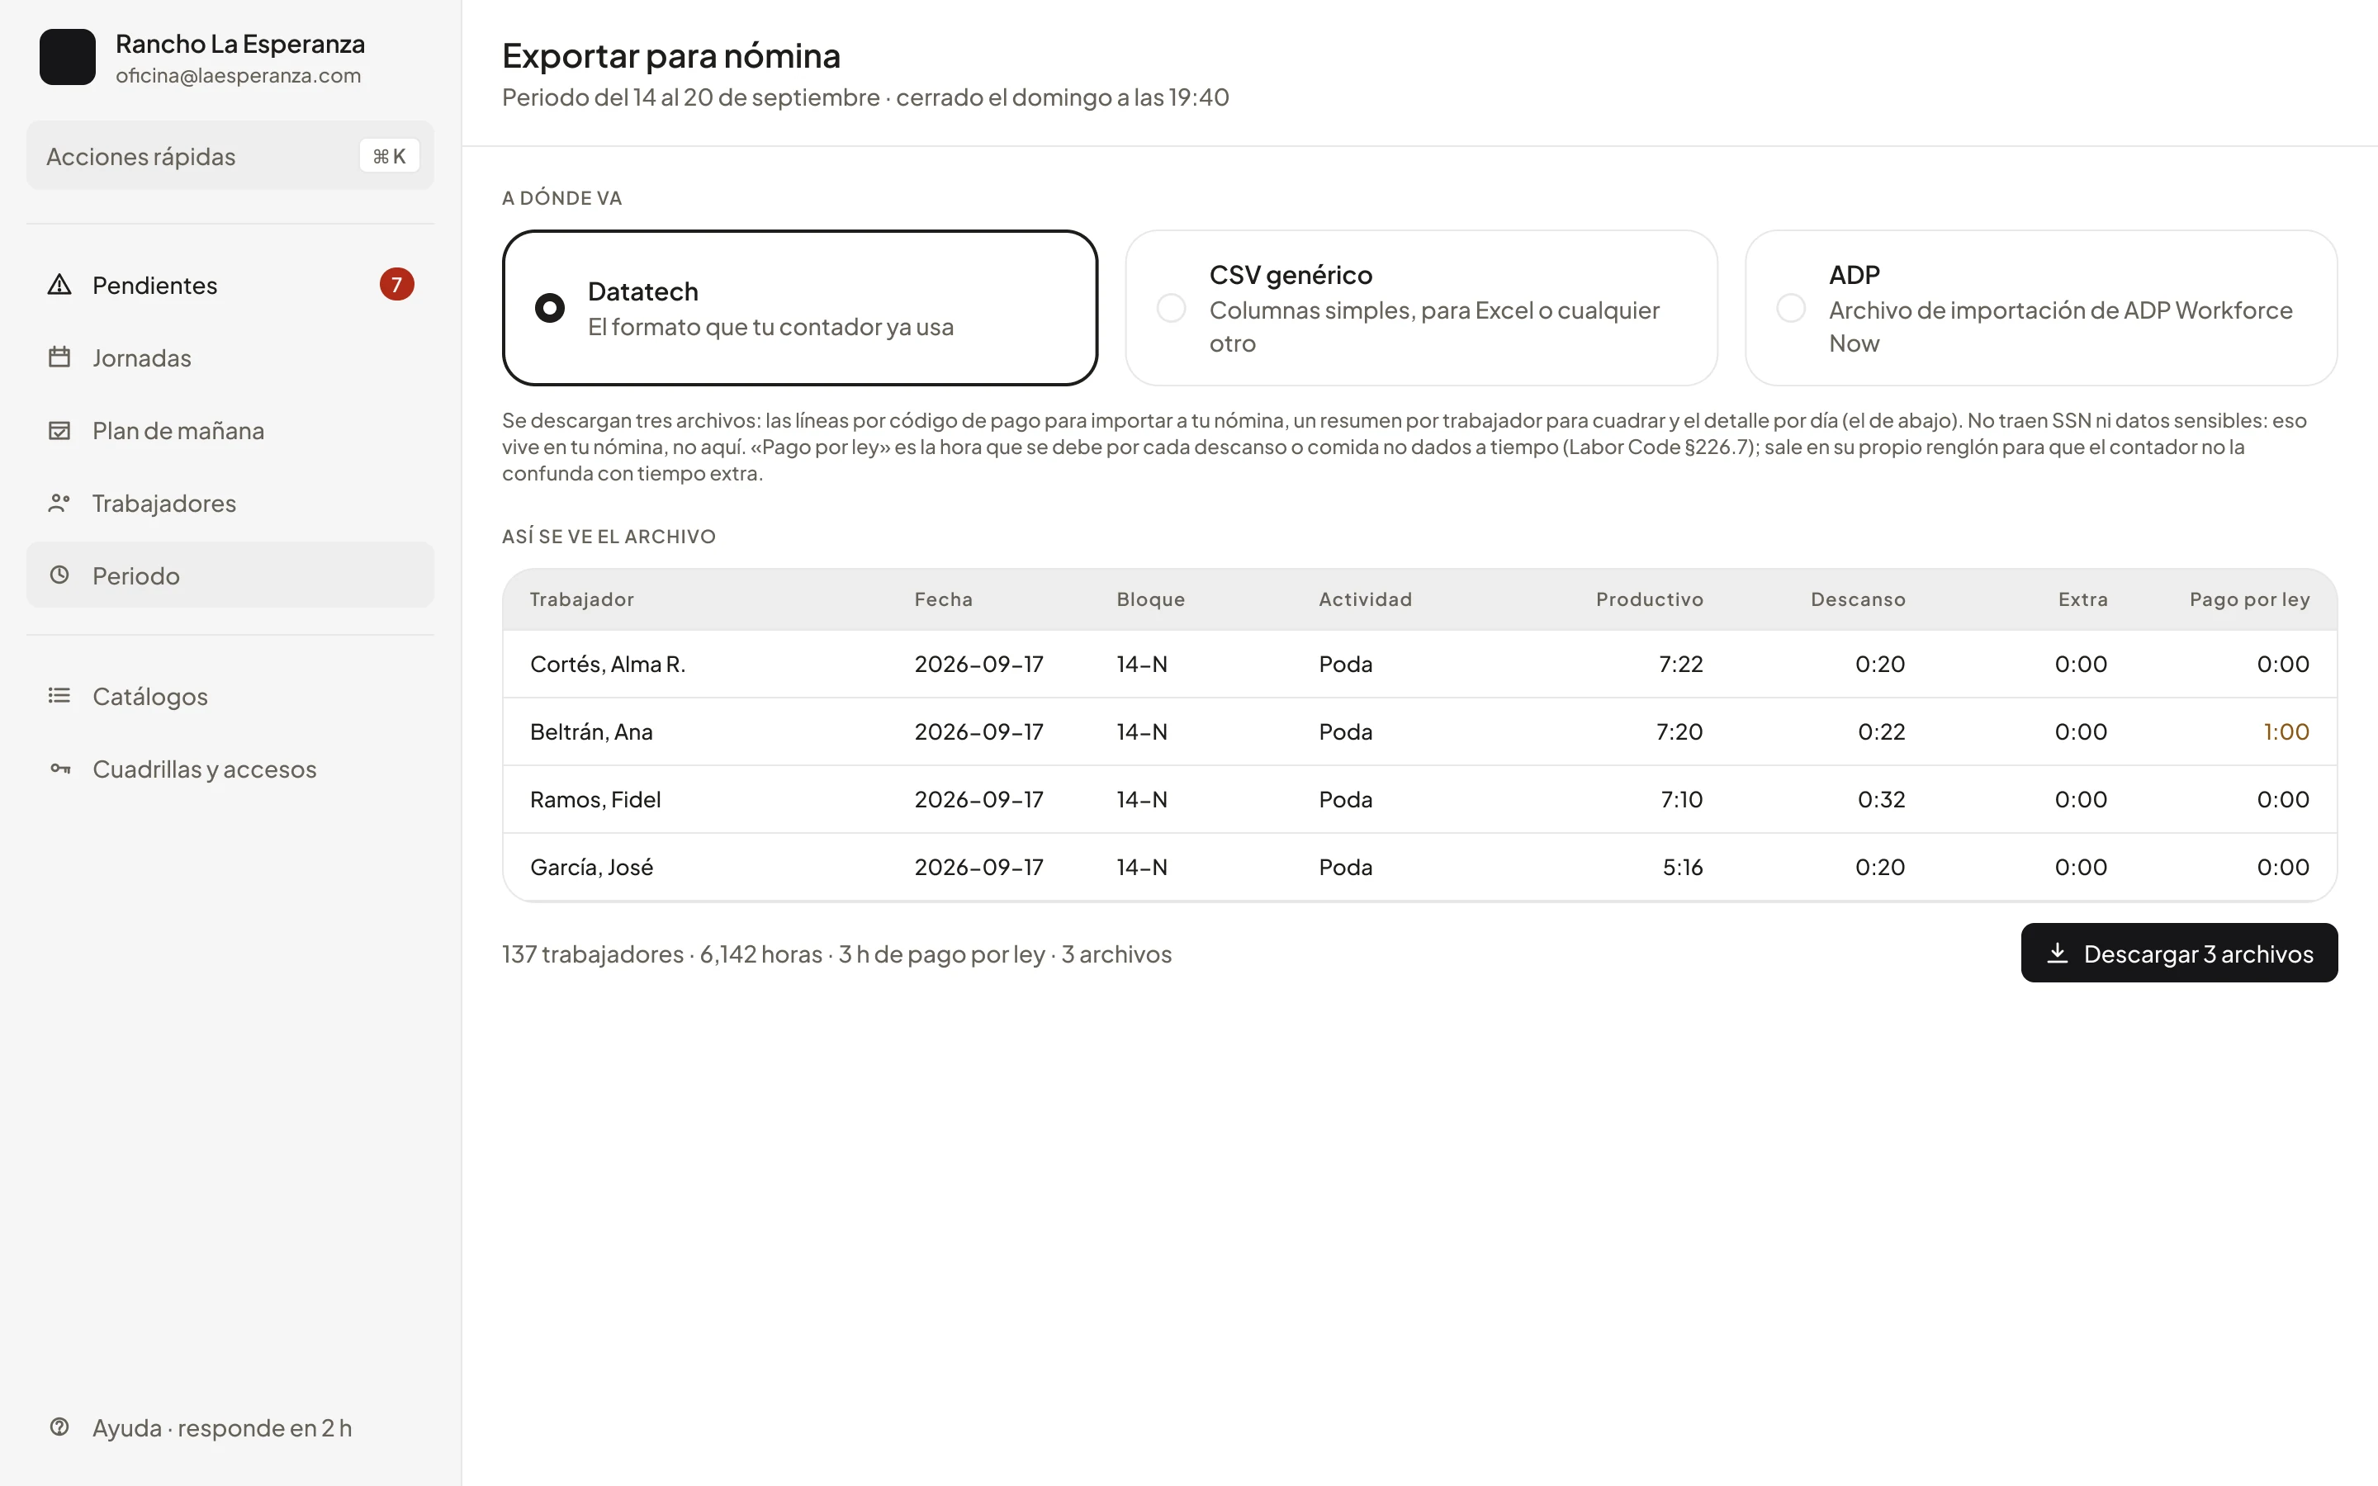Select the Ramos, Fidel row name
The width and height of the screenshot is (2378, 1486).
coord(594,800)
